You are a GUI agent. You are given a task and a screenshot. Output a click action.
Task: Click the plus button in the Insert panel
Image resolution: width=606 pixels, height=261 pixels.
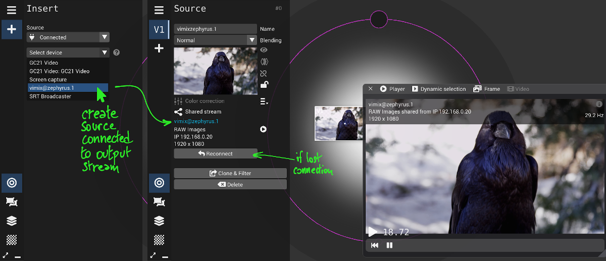12,30
